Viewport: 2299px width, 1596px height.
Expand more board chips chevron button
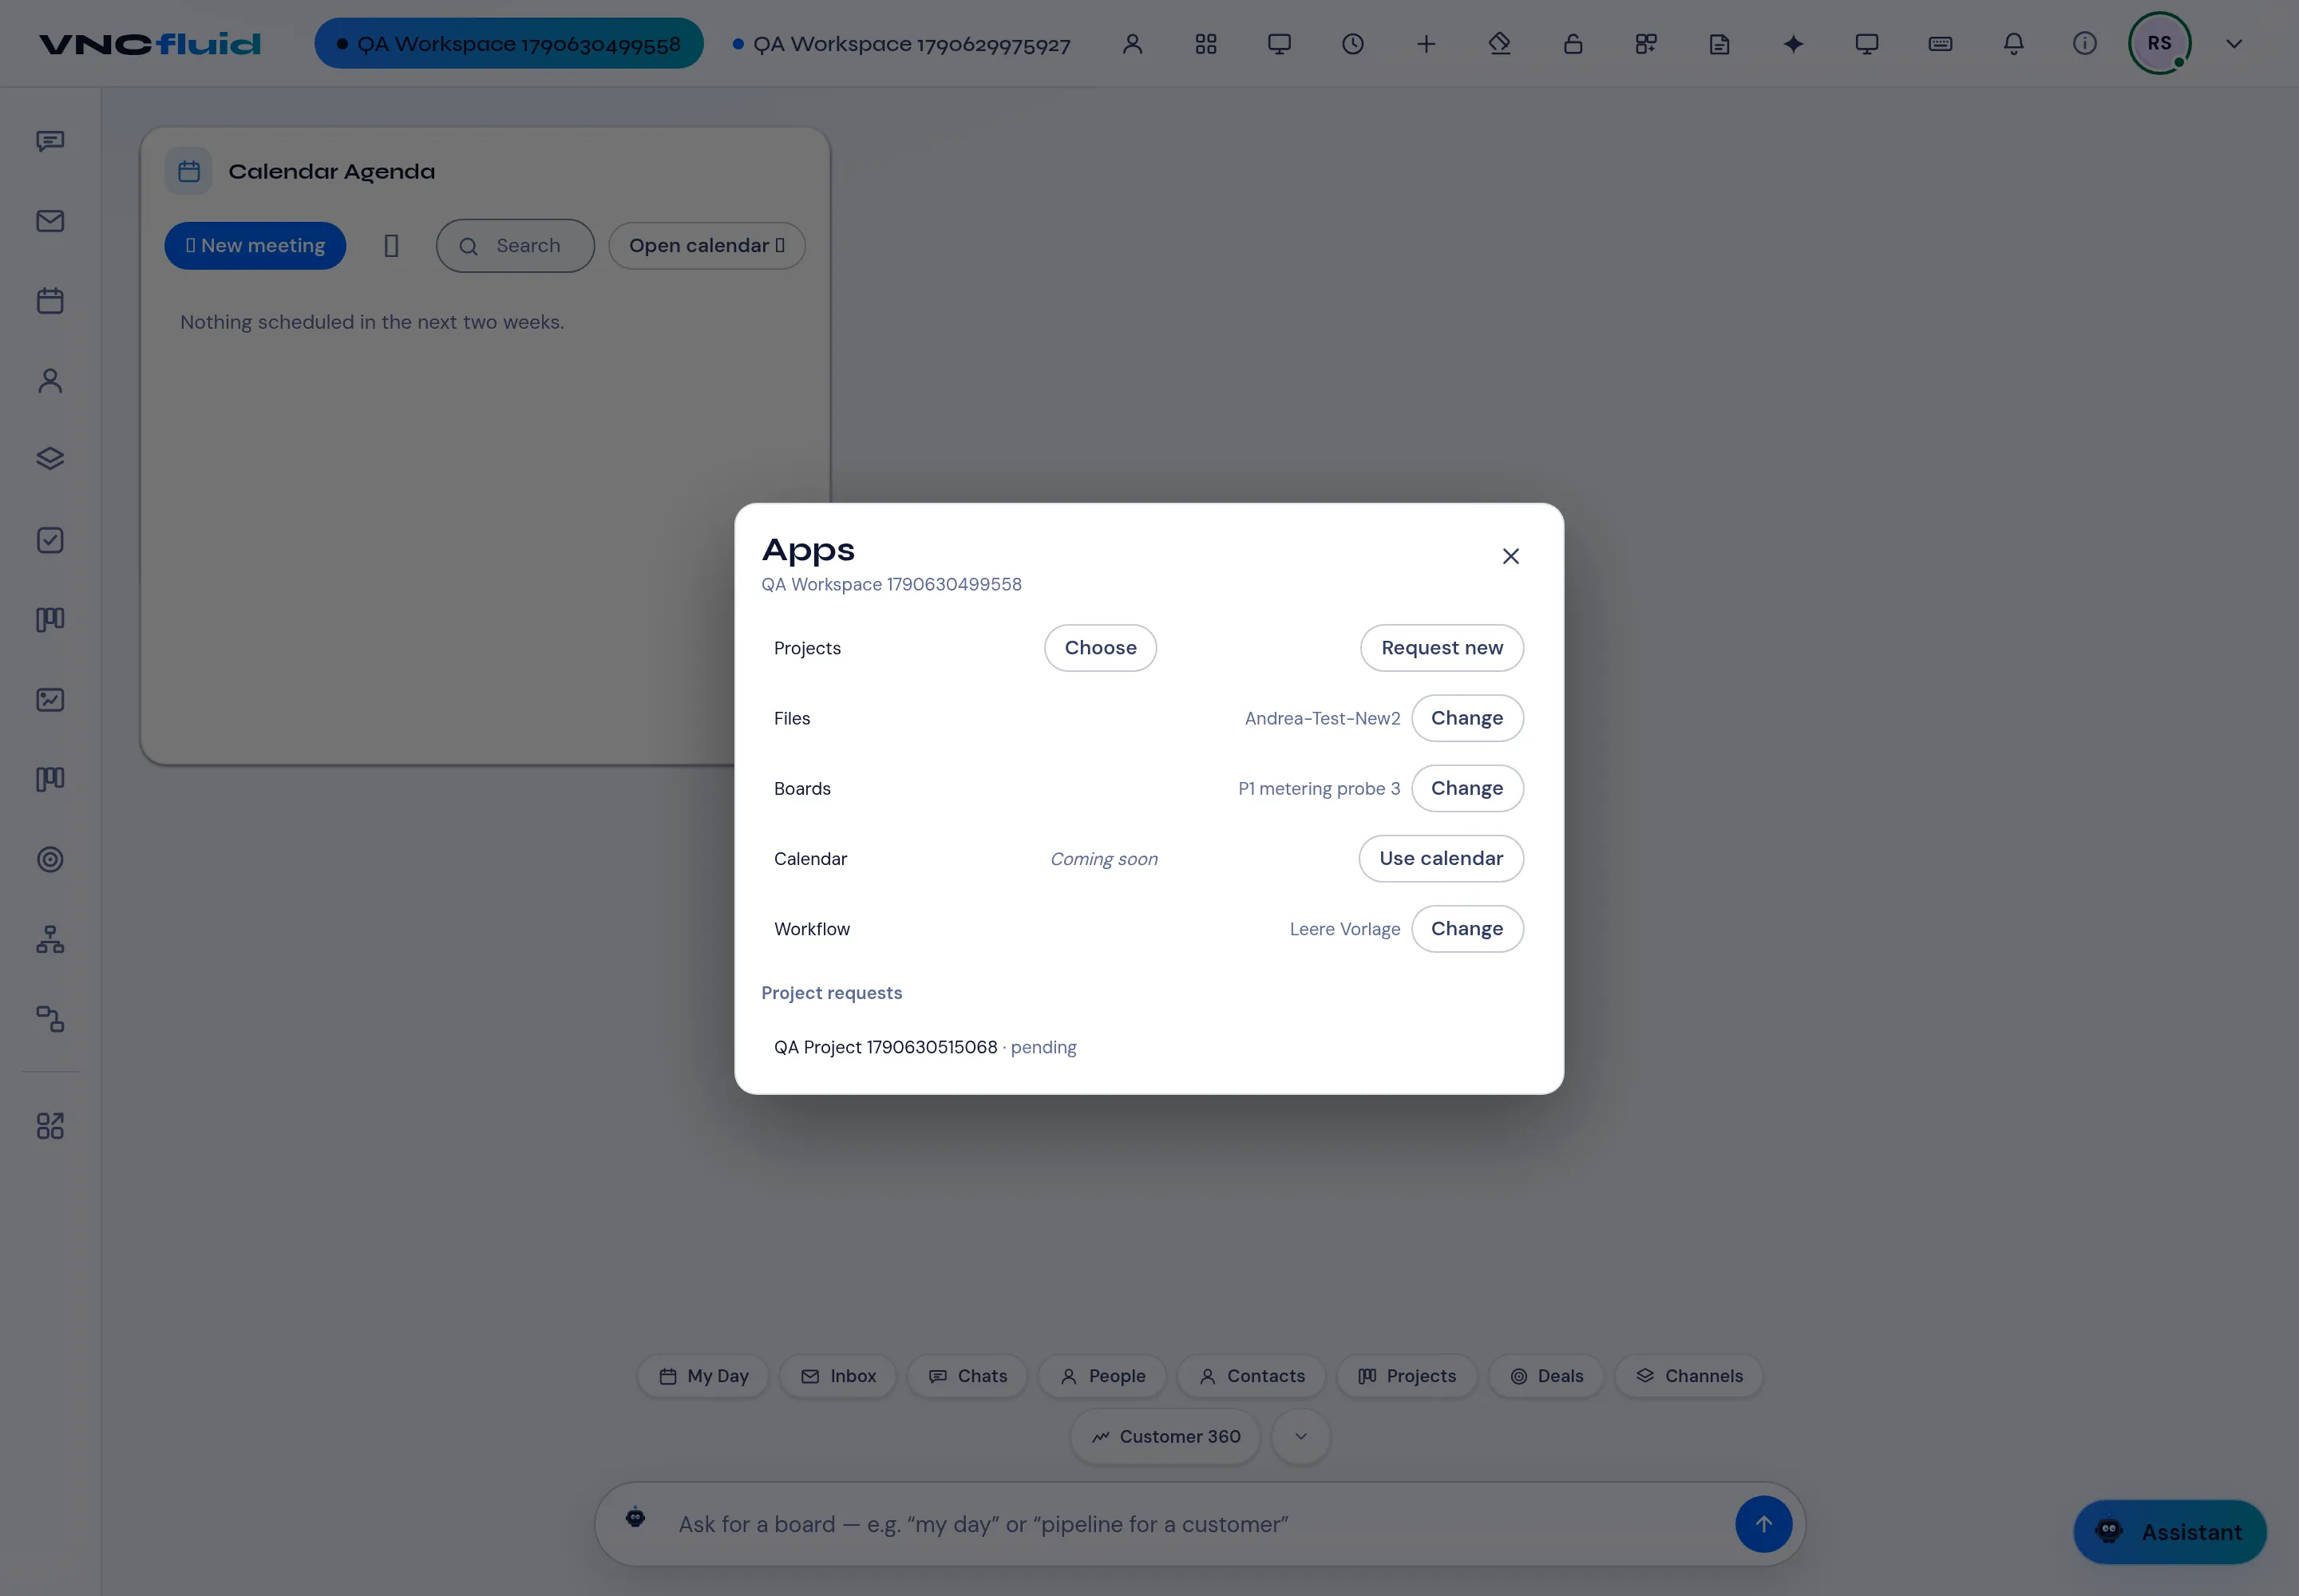(1300, 1436)
